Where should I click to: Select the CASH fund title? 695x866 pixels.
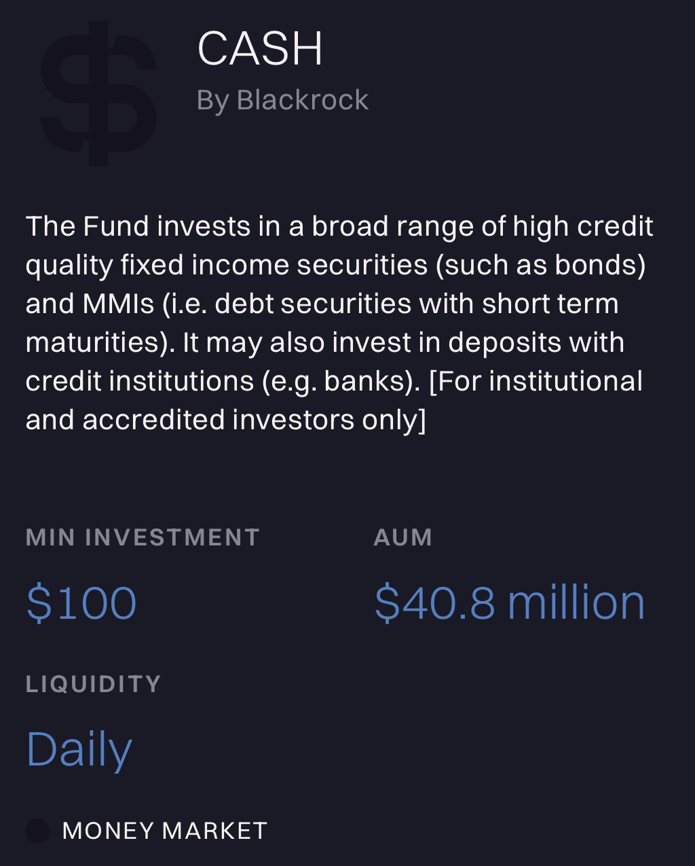tap(260, 49)
